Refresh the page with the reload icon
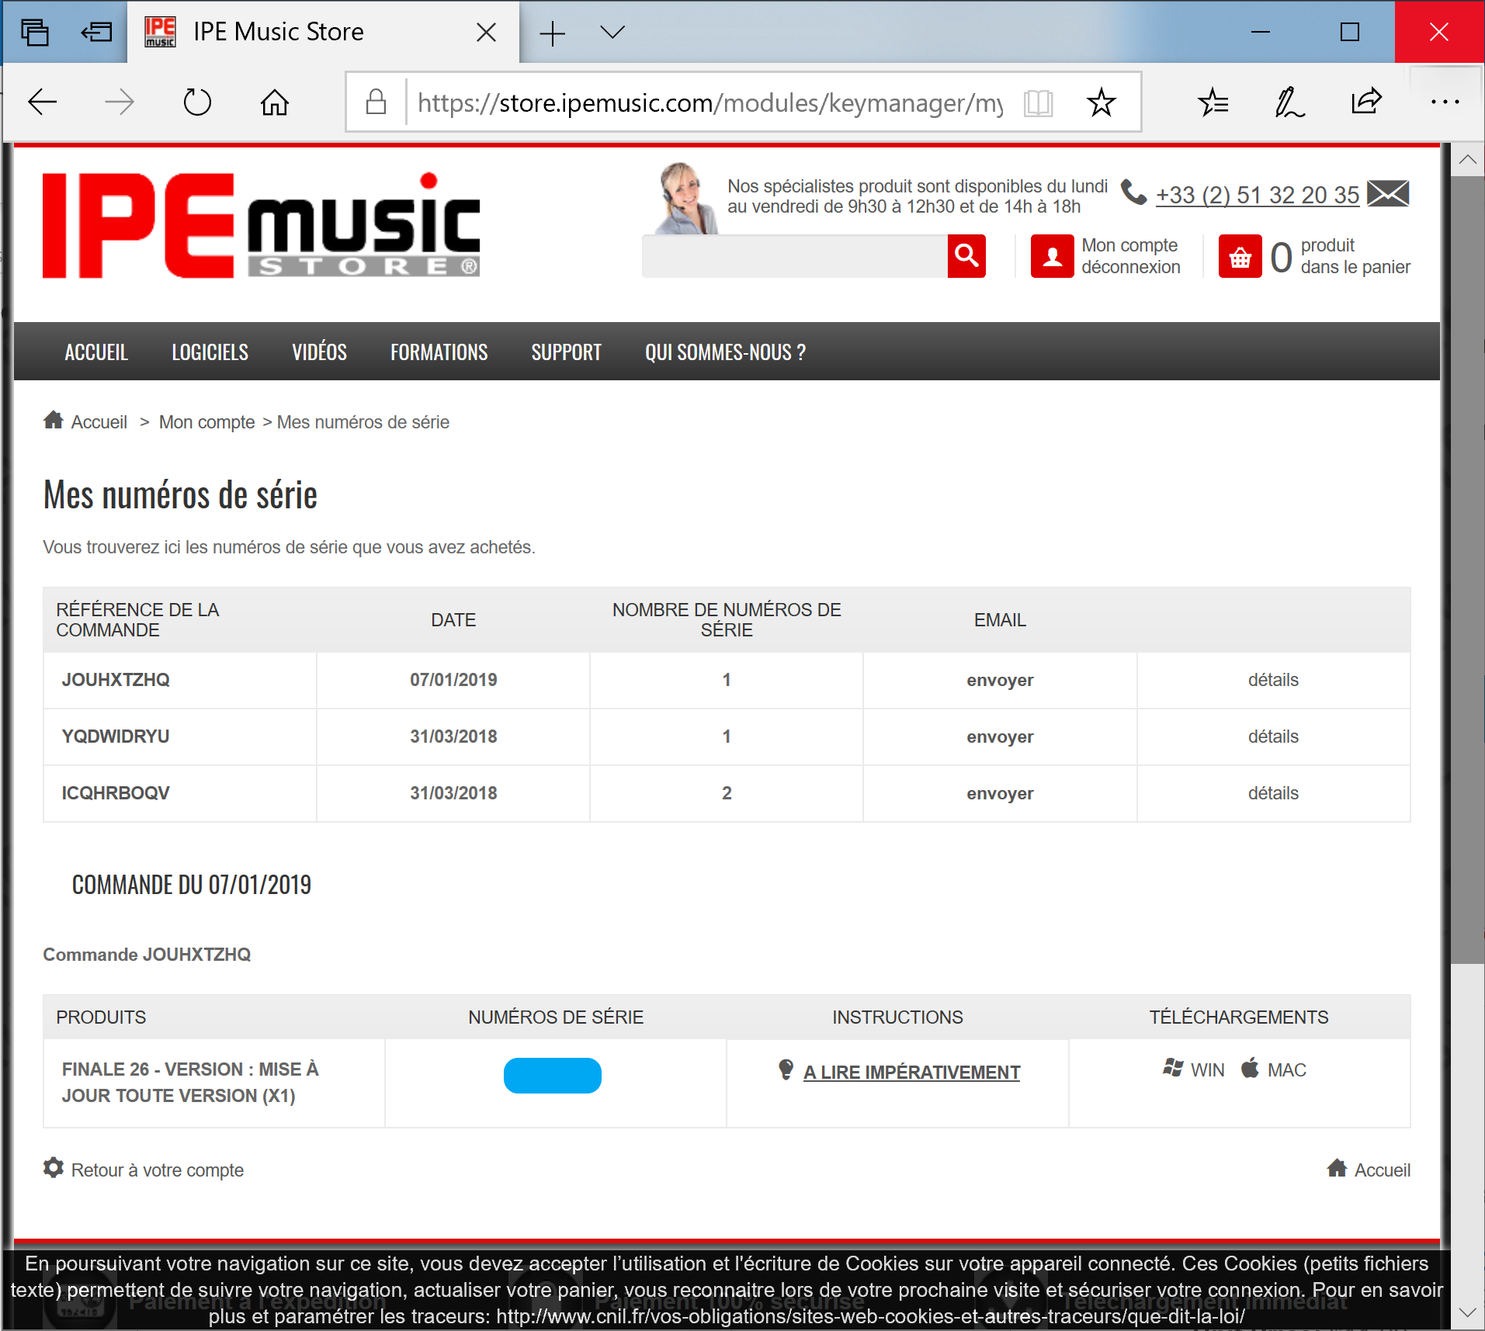 pyautogui.click(x=197, y=102)
